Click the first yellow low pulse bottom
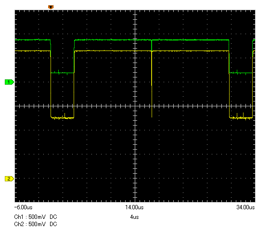Screen dimensions: 270x229 tap(63, 118)
